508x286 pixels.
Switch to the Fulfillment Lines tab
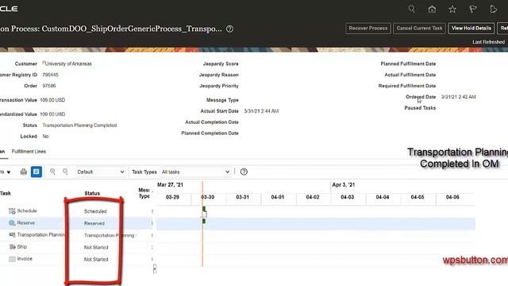(29, 152)
